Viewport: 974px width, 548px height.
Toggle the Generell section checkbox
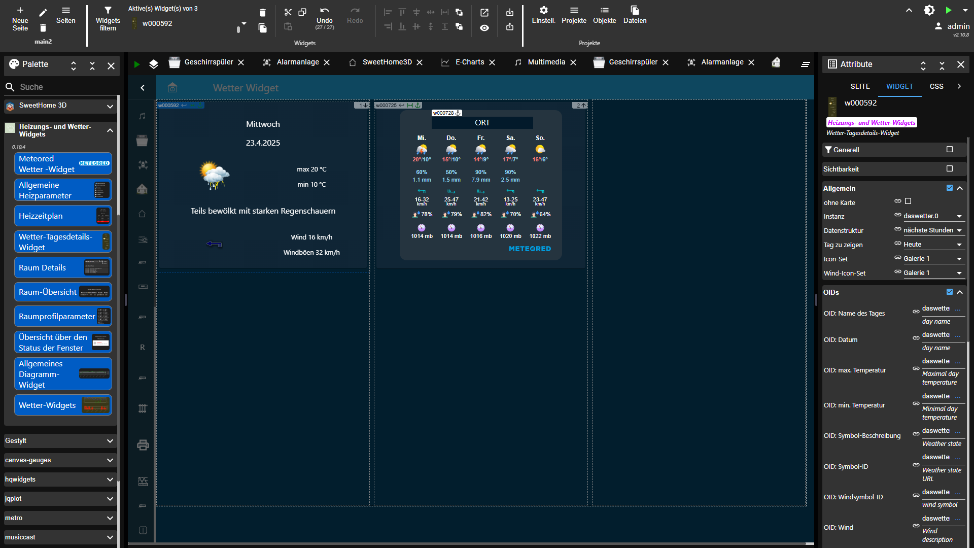click(x=950, y=149)
